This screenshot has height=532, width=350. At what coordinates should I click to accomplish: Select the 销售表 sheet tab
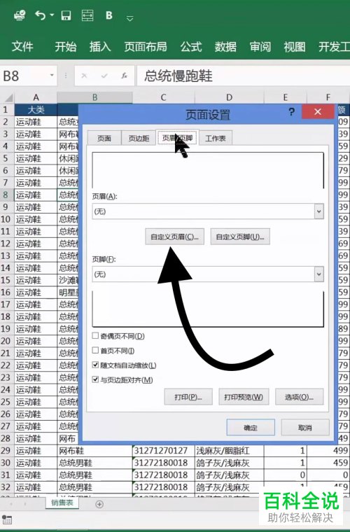(x=62, y=503)
